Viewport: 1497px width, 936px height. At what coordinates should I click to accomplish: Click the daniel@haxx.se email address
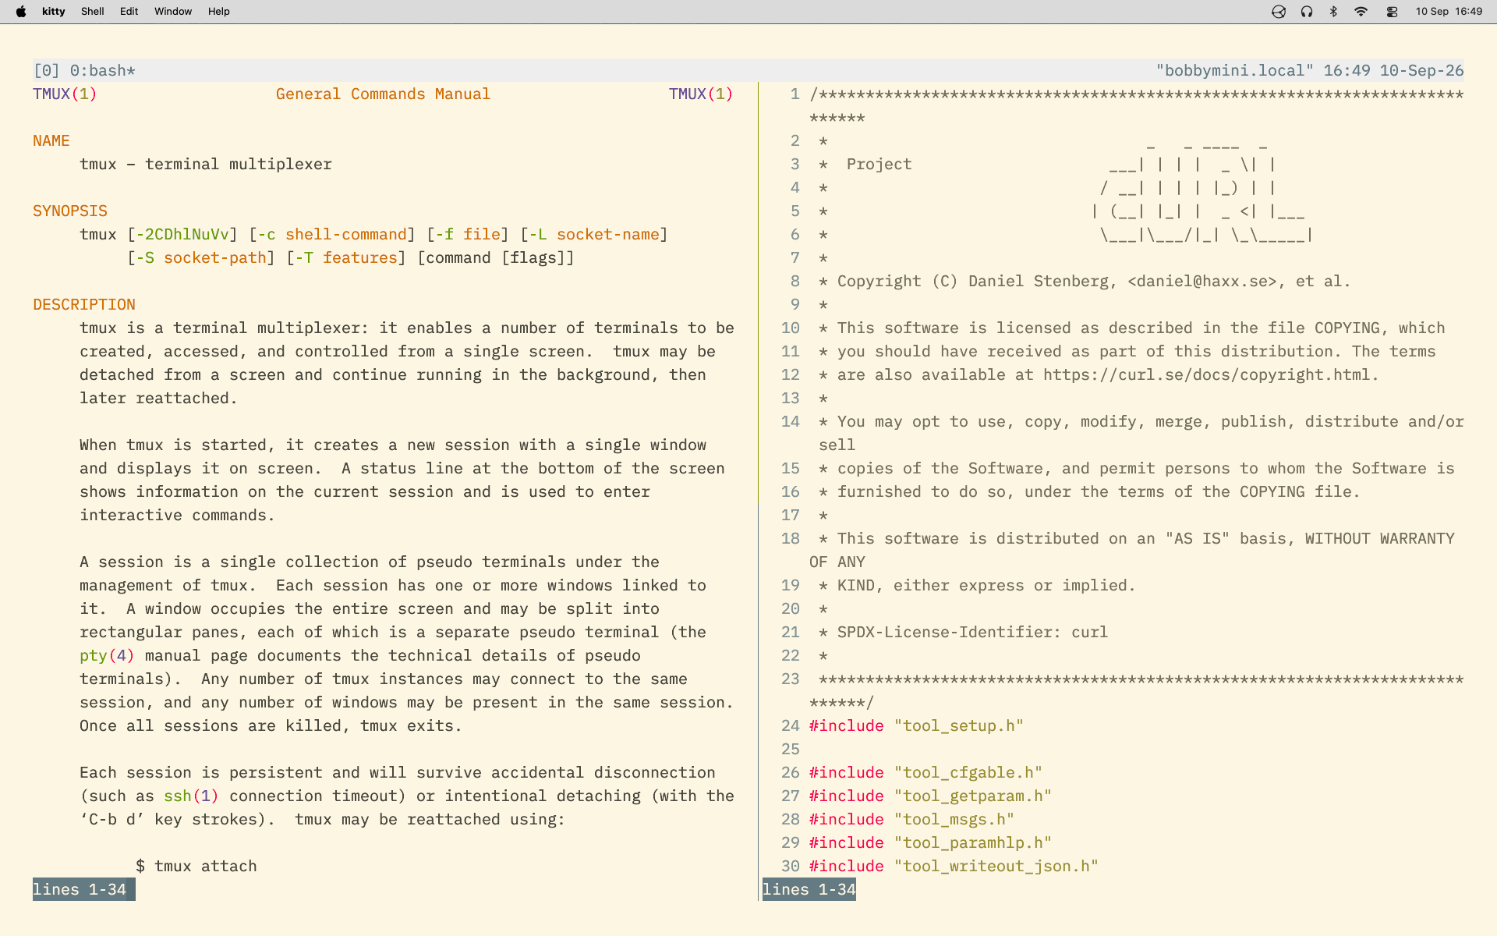pyautogui.click(x=1201, y=282)
